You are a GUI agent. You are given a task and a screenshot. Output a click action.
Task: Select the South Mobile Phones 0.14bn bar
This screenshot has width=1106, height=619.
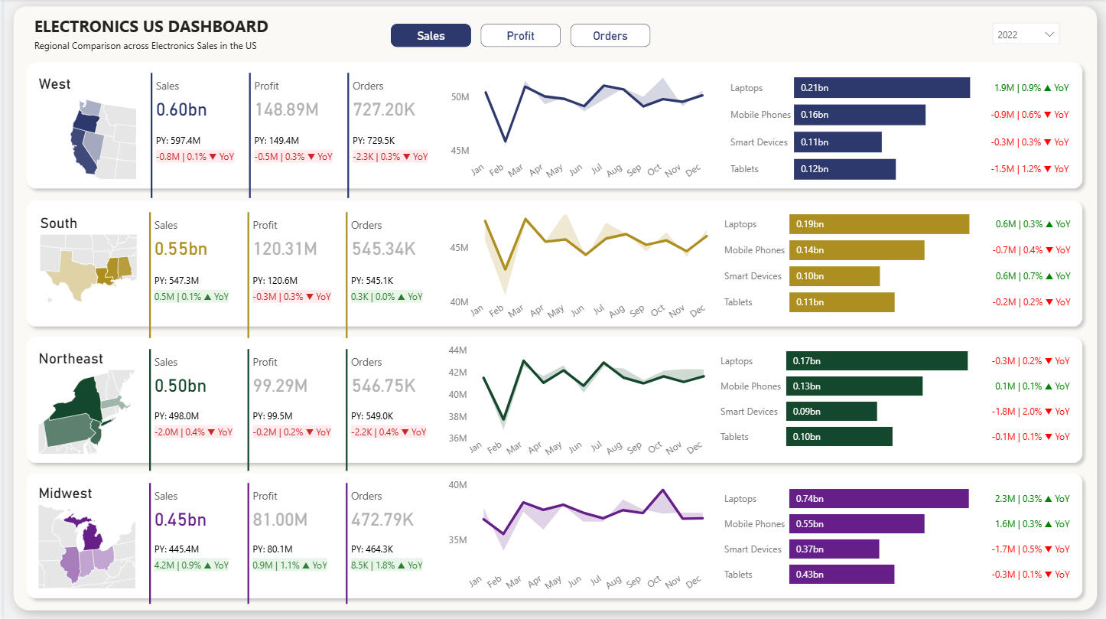[856, 250]
